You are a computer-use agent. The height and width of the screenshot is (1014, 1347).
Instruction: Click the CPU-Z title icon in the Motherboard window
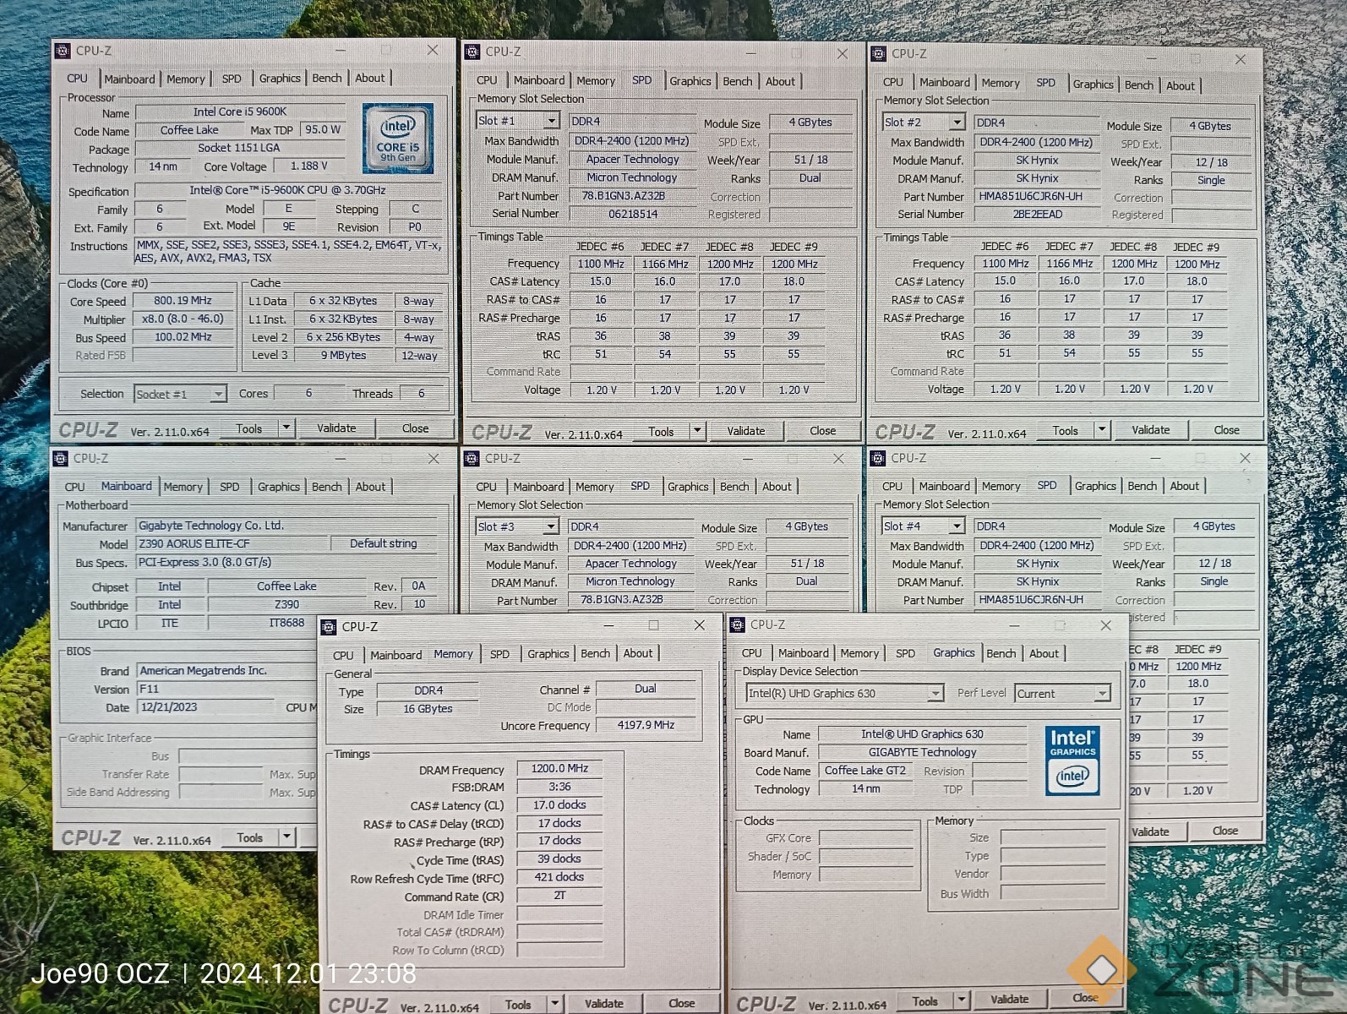tap(60, 459)
